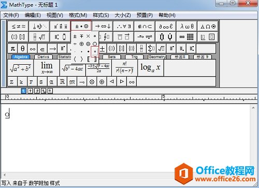This screenshot has width=259, height=188.
Task: Switch to the Trig tab
Action: [x=134, y=57]
